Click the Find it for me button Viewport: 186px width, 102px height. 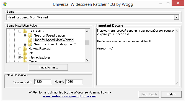48,67
